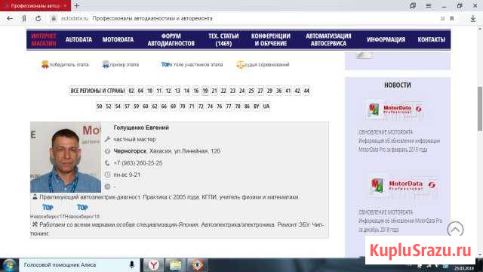
Task: Select region 44 filter
Action: pos(306,91)
